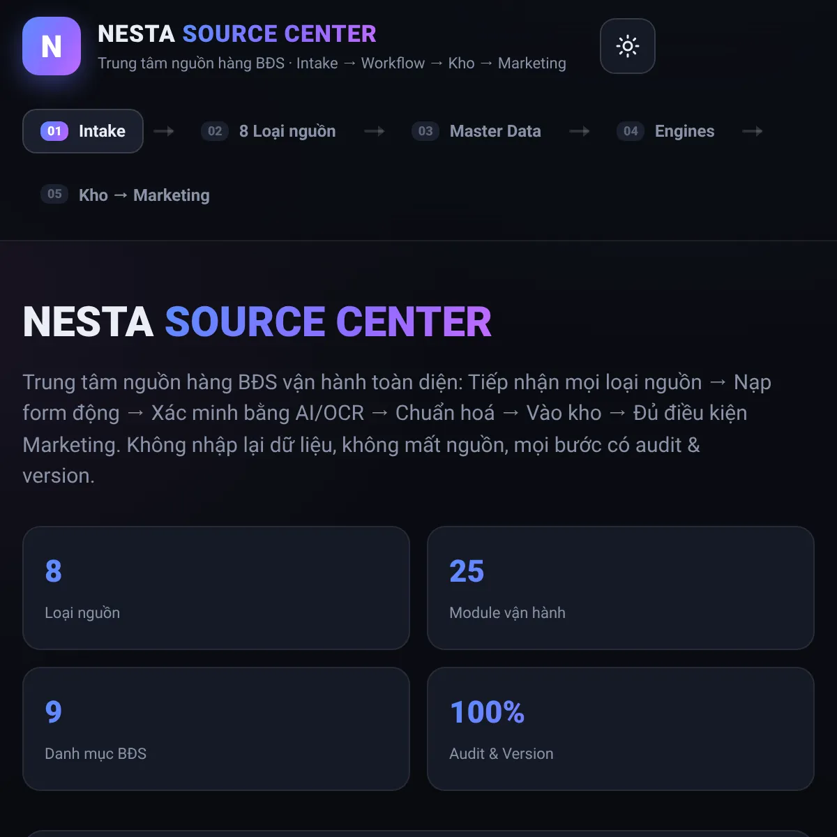Click the 02 step number badge
Viewport: 837px width, 837px height.
tap(215, 131)
